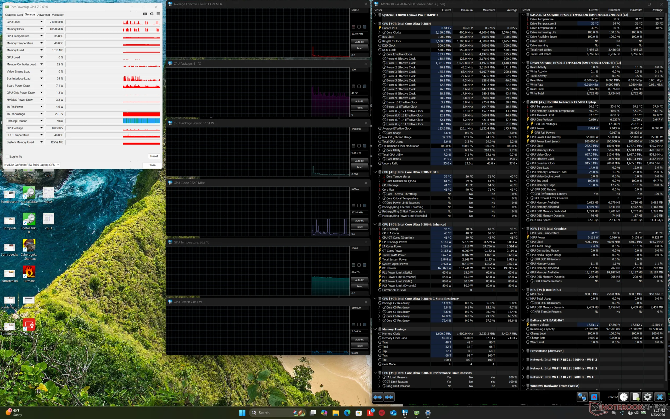
Task: Click the HWiNFO reset clock icon
Action: click(623, 397)
